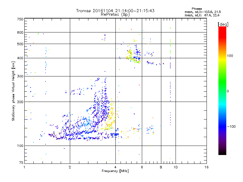Click the y-axis tick label "750"
This screenshot has width=243, height=182.
tap(20, 19)
